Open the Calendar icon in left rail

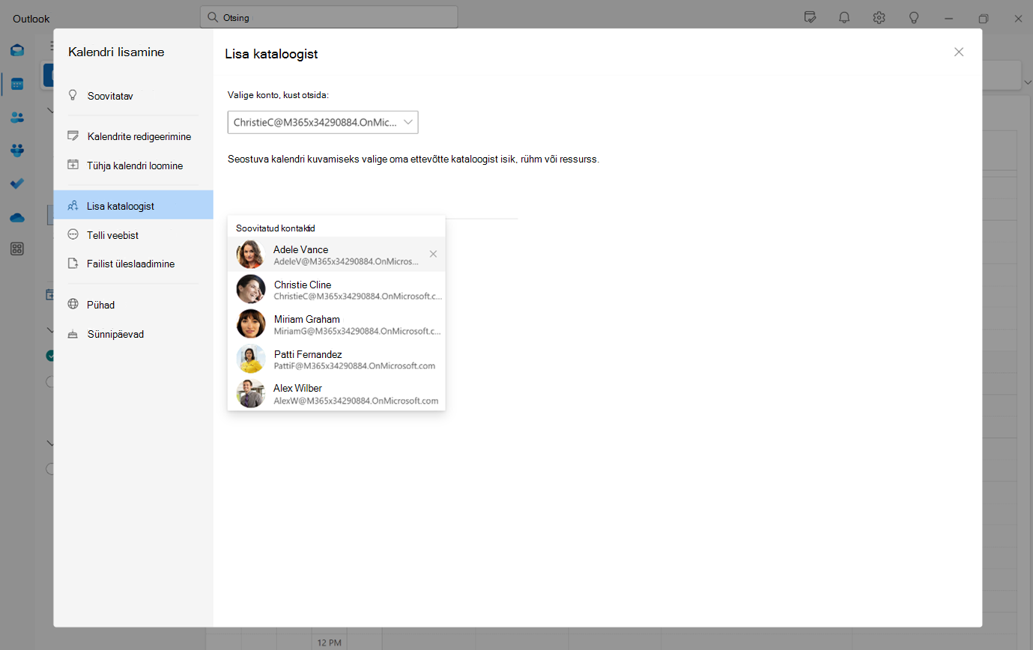(x=16, y=84)
